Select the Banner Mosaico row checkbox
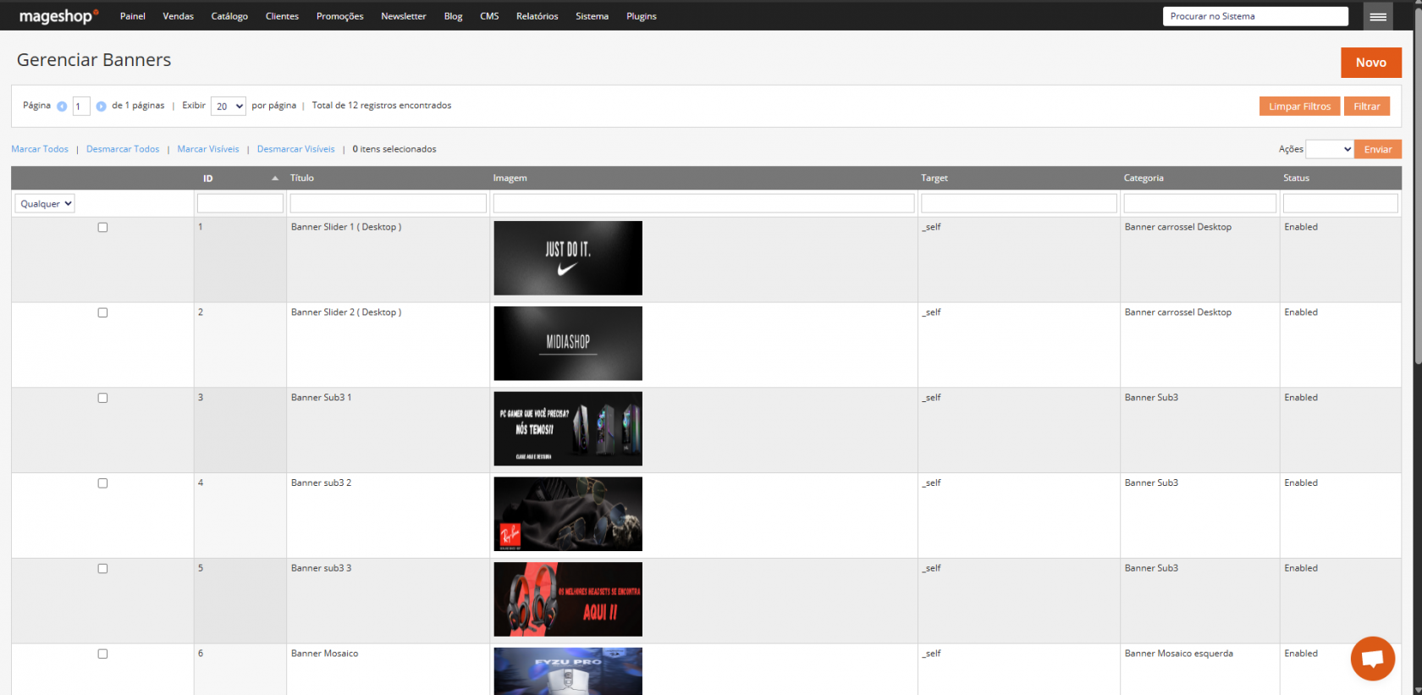The image size is (1422, 695). 102,654
